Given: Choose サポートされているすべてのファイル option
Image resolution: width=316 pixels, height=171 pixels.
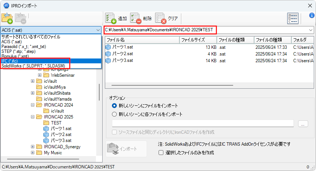Looking at the screenshot, I should 51,37.
